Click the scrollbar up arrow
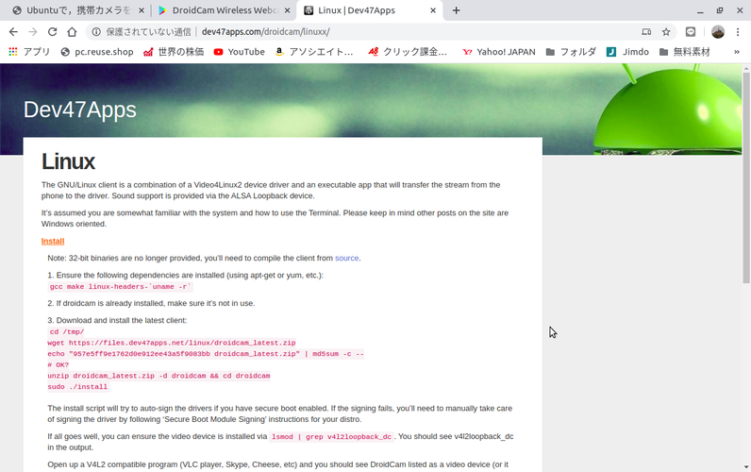751x472 pixels. click(x=746, y=69)
